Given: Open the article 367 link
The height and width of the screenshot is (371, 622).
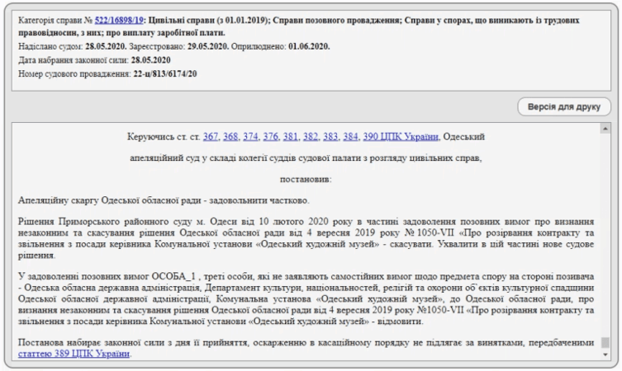Looking at the screenshot, I should [211, 136].
